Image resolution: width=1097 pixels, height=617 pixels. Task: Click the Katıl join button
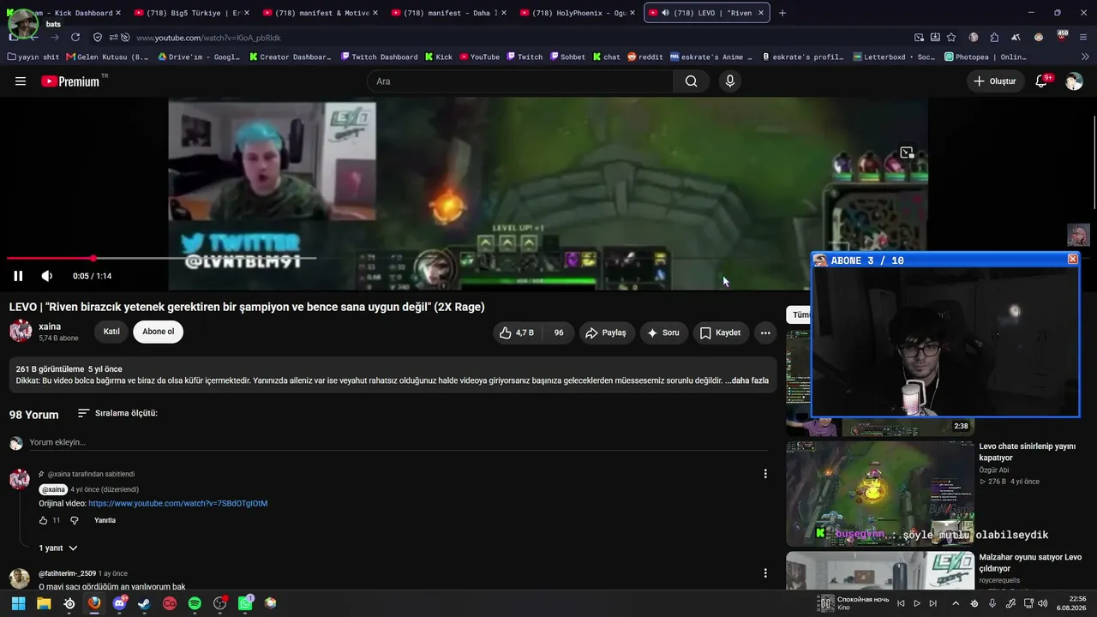coord(111,332)
